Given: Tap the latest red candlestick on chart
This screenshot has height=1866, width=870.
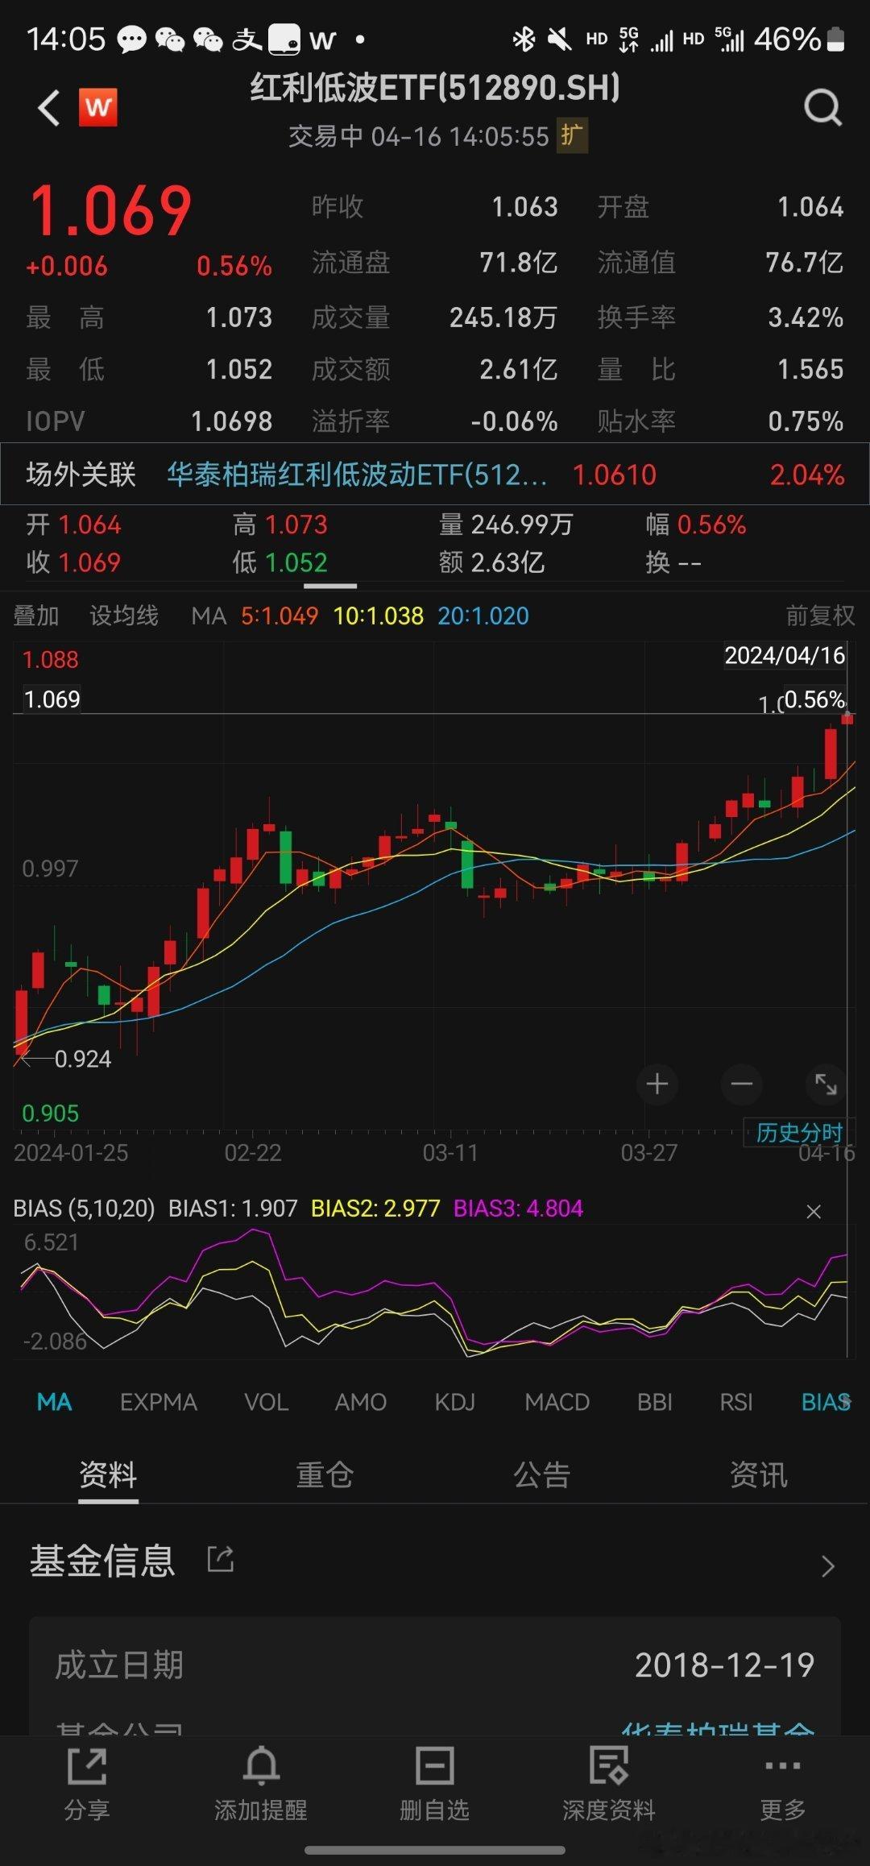Looking at the screenshot, I should (x=847, y=718).
